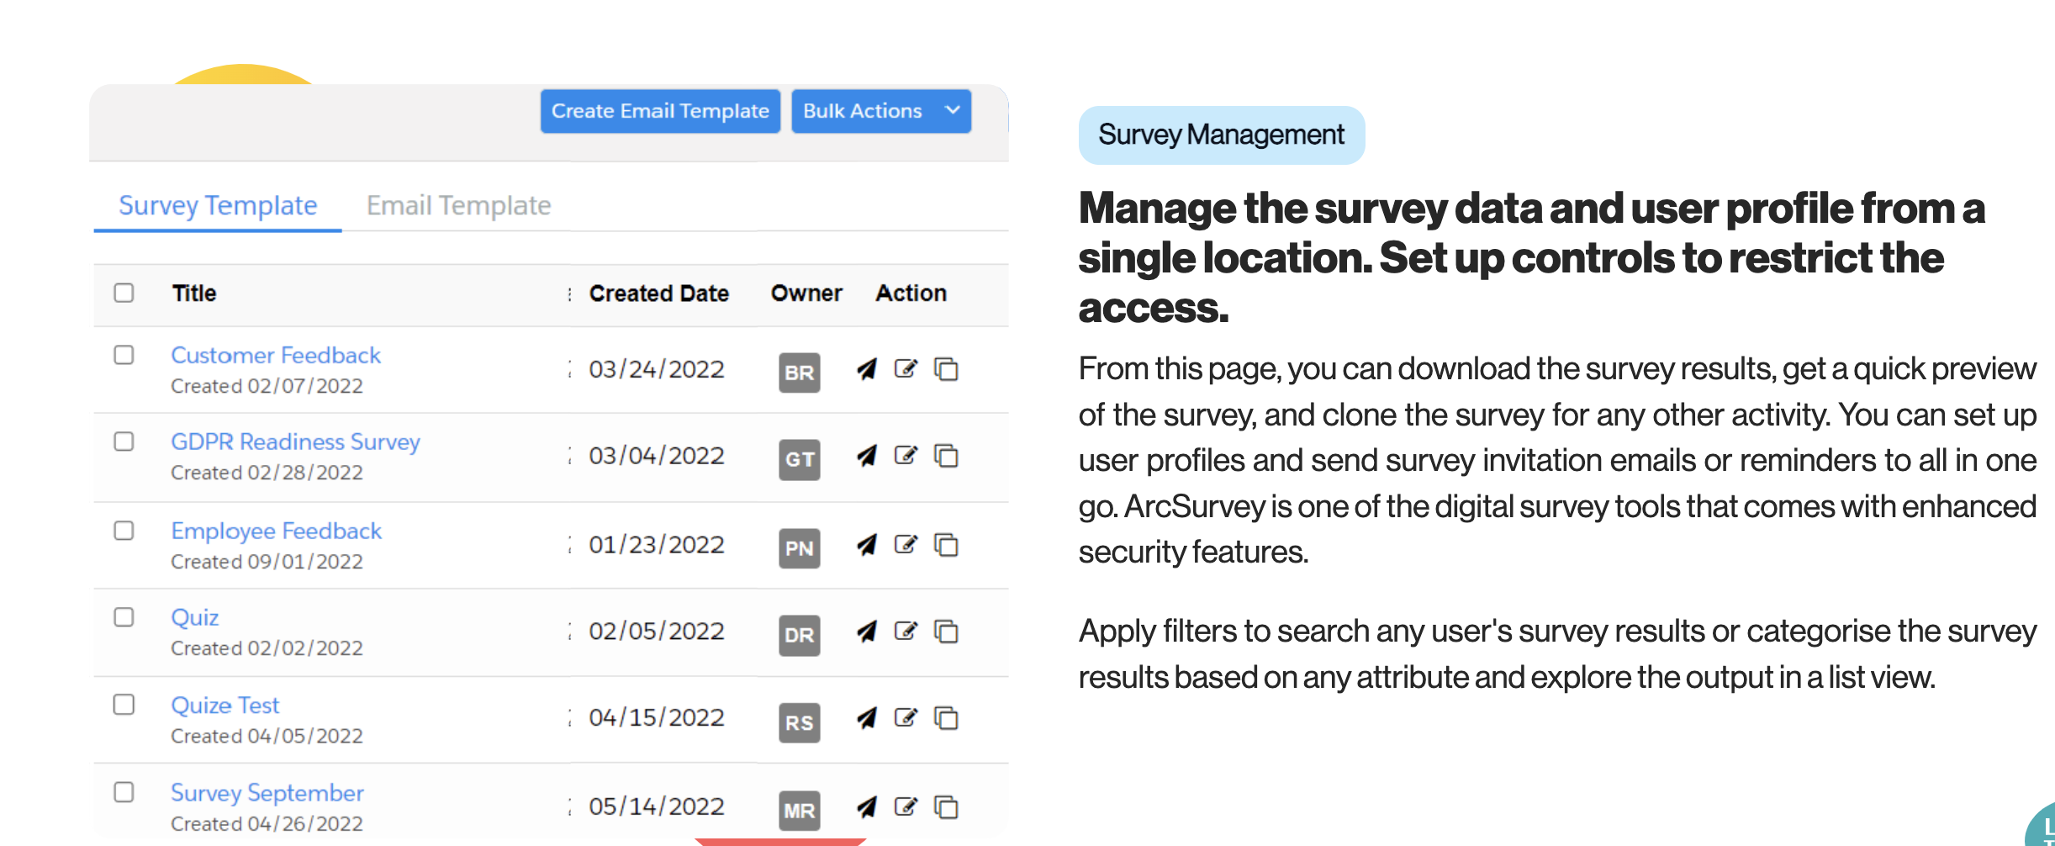Check the Employee Feedback row checkbox
This screenshot has height=846, width=2055.
pyautogui.click(x=124, y=531)
